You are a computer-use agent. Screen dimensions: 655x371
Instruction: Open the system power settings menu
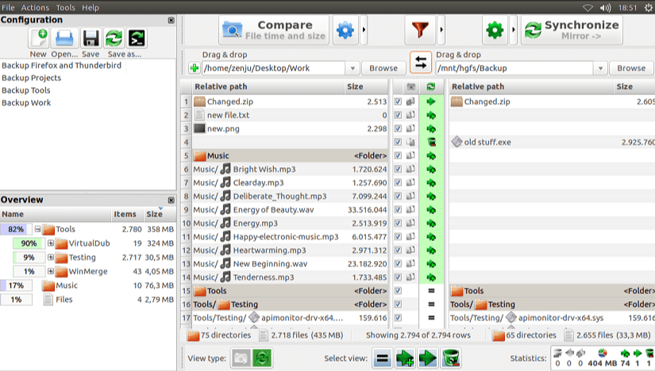coord(649,7)
